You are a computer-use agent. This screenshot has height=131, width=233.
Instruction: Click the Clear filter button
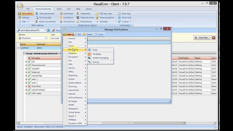coord(202,38)
